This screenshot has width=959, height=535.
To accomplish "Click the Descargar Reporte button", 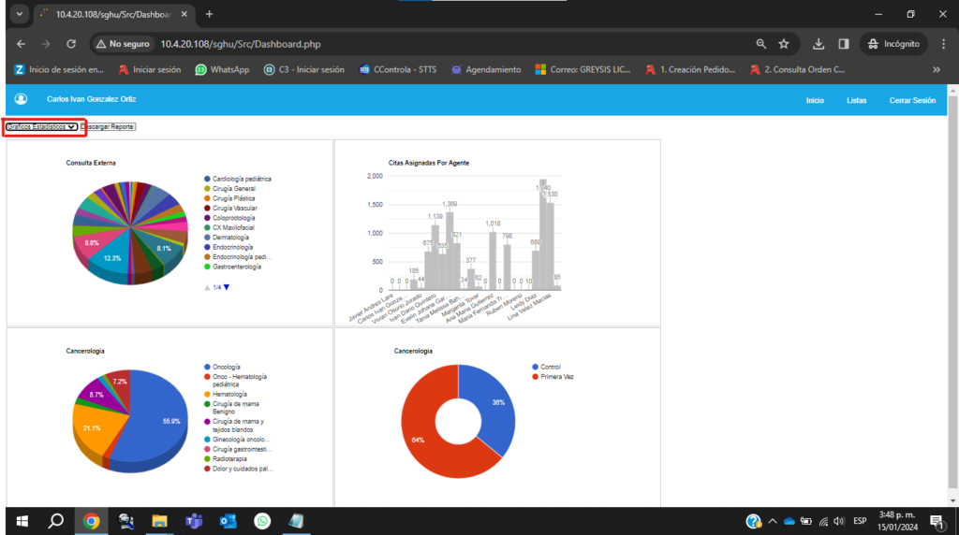I will [109, 126].
